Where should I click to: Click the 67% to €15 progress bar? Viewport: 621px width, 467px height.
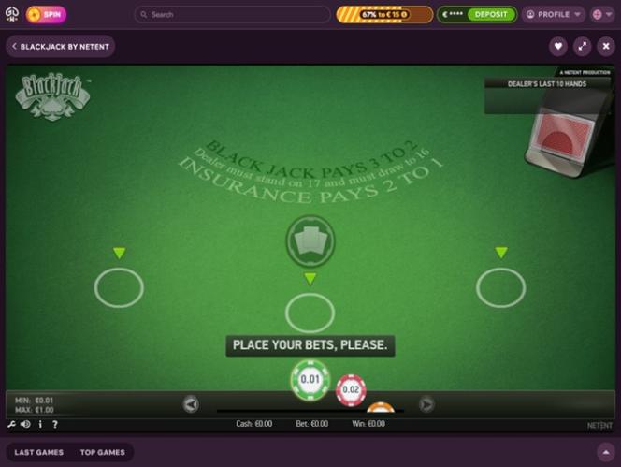pyautogui.click(x=384, y=15)
